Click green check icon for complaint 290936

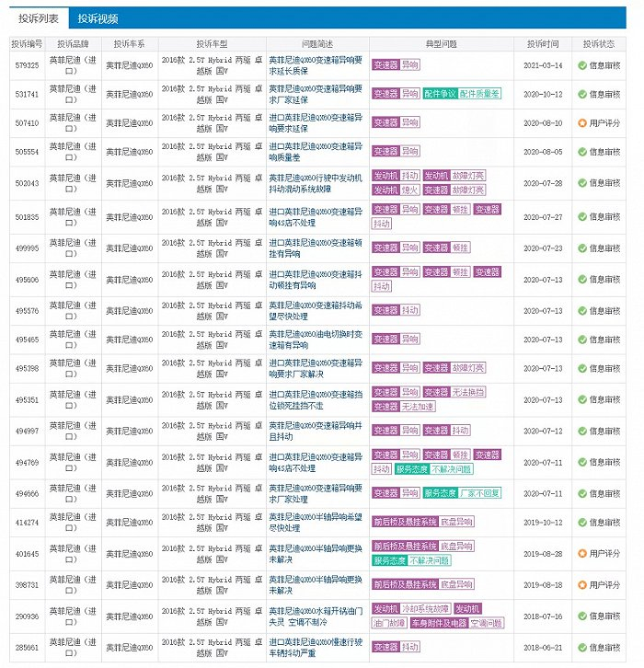pyautogui.click(x=582, y=616)
